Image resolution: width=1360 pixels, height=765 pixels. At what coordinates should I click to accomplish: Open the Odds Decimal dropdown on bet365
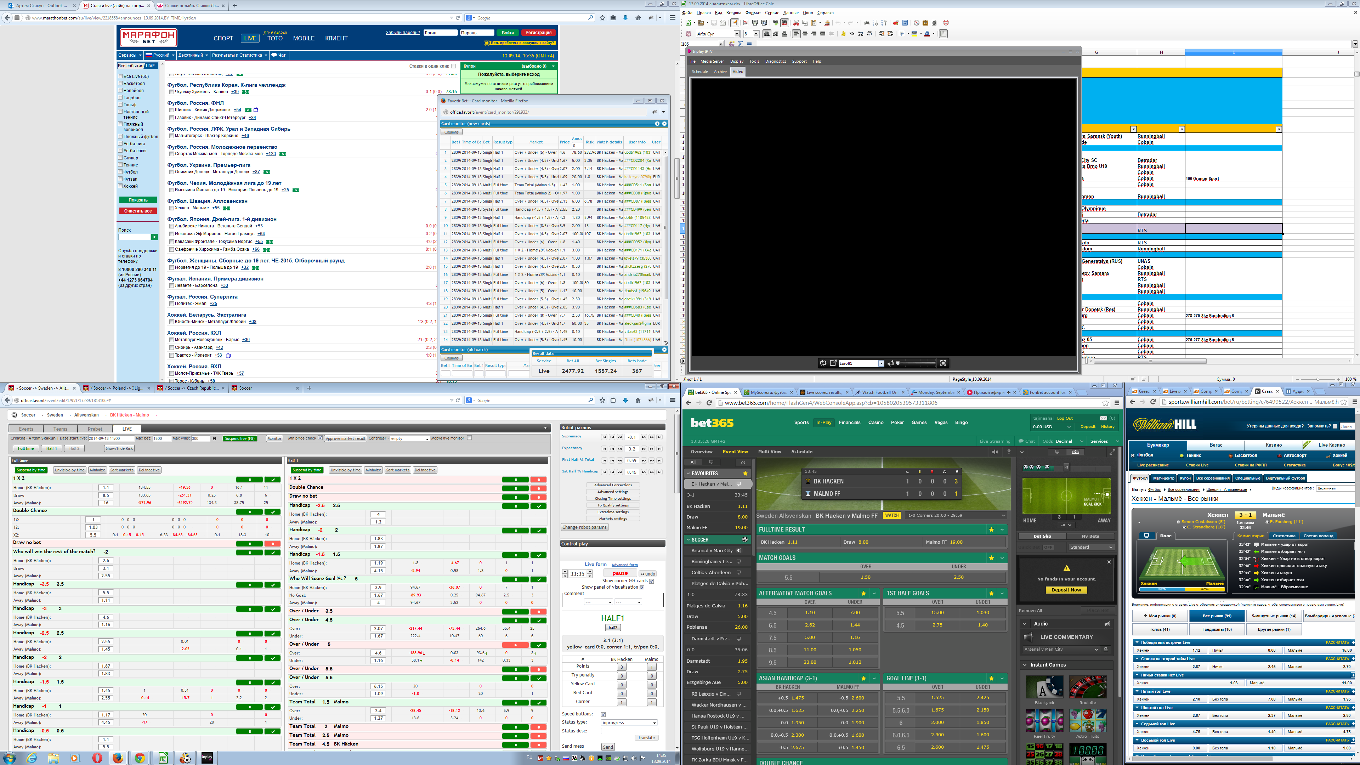1063,441
